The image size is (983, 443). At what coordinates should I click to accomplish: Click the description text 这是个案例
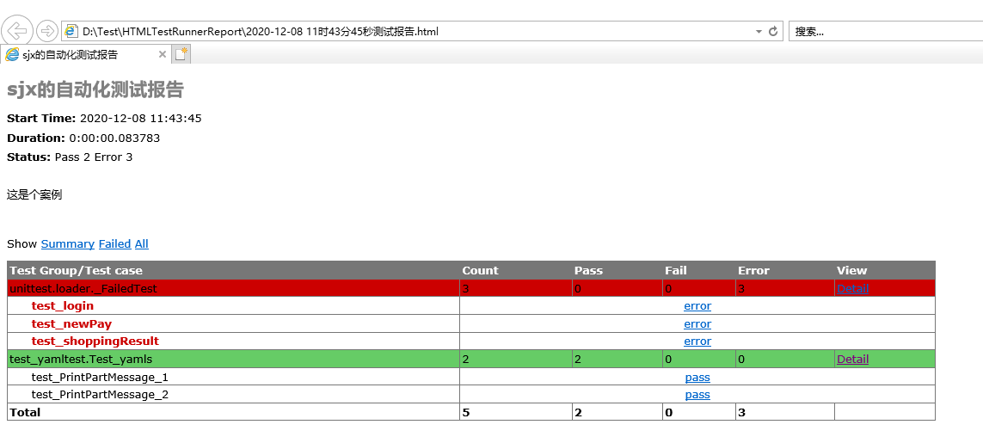[34, 195]
